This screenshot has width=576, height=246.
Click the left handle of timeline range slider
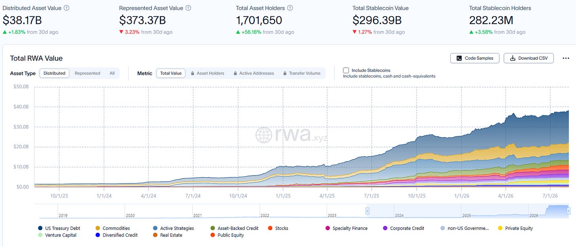pyautogui.click(x=368, y=211)
